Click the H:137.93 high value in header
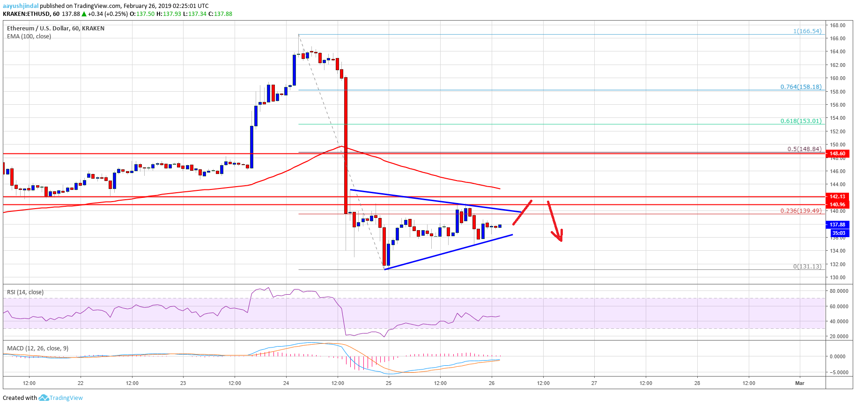The height and width of the screenshot is (406, 856). click(169, 14)
